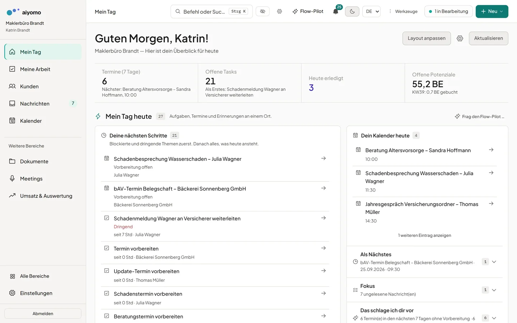Image resolution: width=517 pixels, height=323 pixels.
Task: Toggle dark mode moon button
Action: (352, 11)
